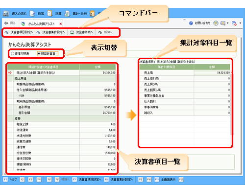Click the F6 帳簿へ function key
This screenshot has width=245, height=185.
(62, 180)
